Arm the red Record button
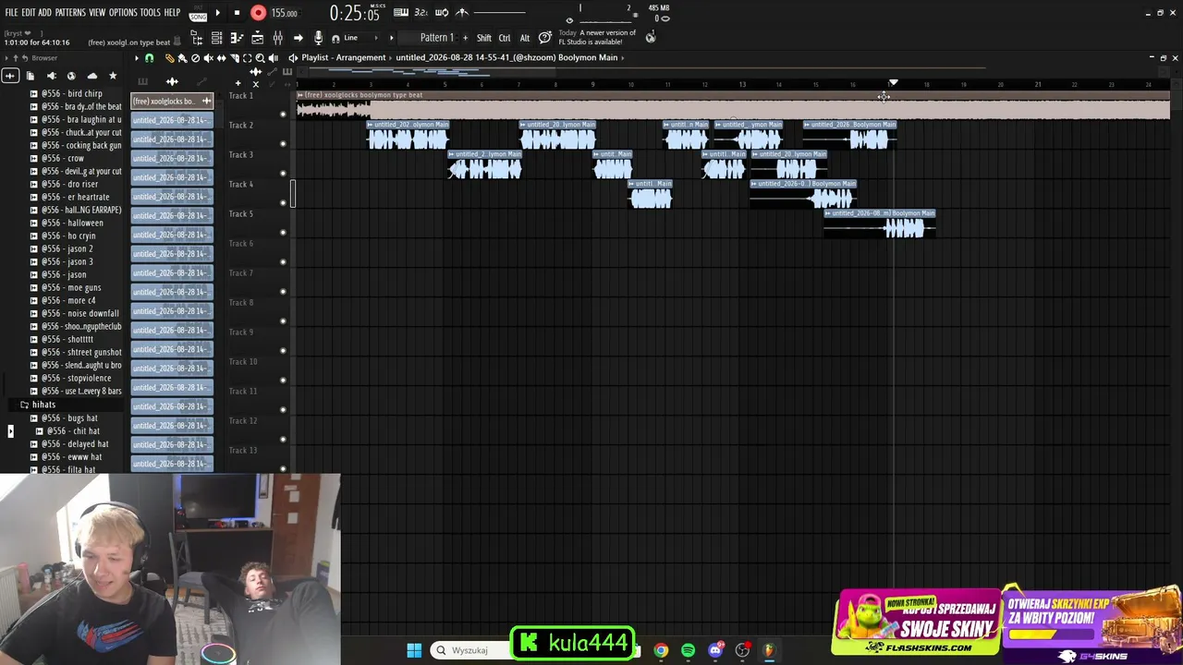Viewport: 1183px width, 665px height. click(258, 13)
